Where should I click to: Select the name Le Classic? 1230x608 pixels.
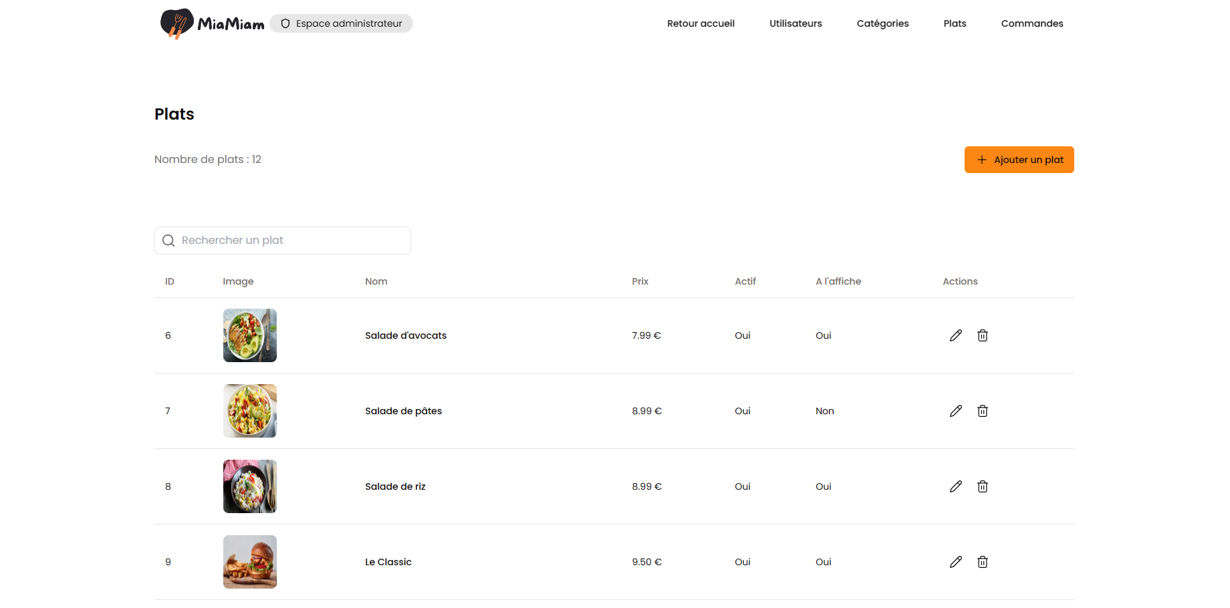coord(388,562)
